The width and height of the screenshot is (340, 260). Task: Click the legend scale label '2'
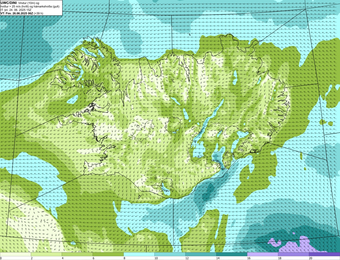coord(32,258)
